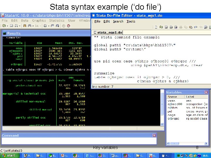This screenshot has height=158, width=211.
Task: Open the Data Browser icon
Action: coord(57,26)
